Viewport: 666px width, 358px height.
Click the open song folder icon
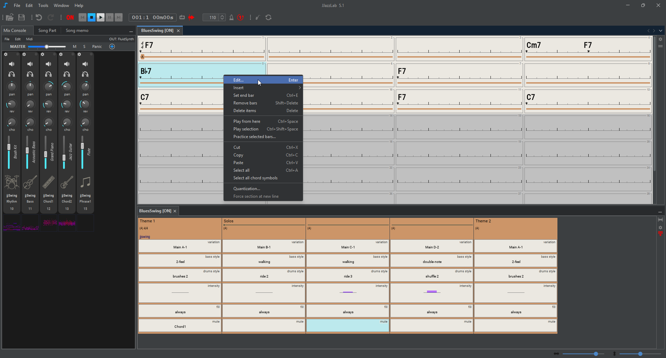click(x=10, y=17)
